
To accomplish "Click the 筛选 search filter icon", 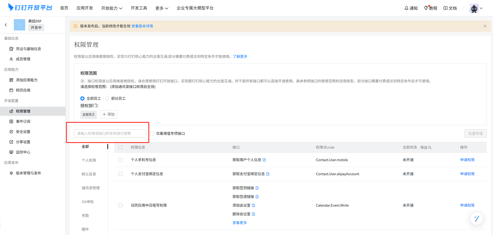I will pyautogui.click(x=430, y=147).
